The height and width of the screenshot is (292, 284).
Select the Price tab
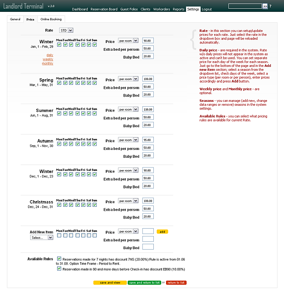tap(30, 19)
